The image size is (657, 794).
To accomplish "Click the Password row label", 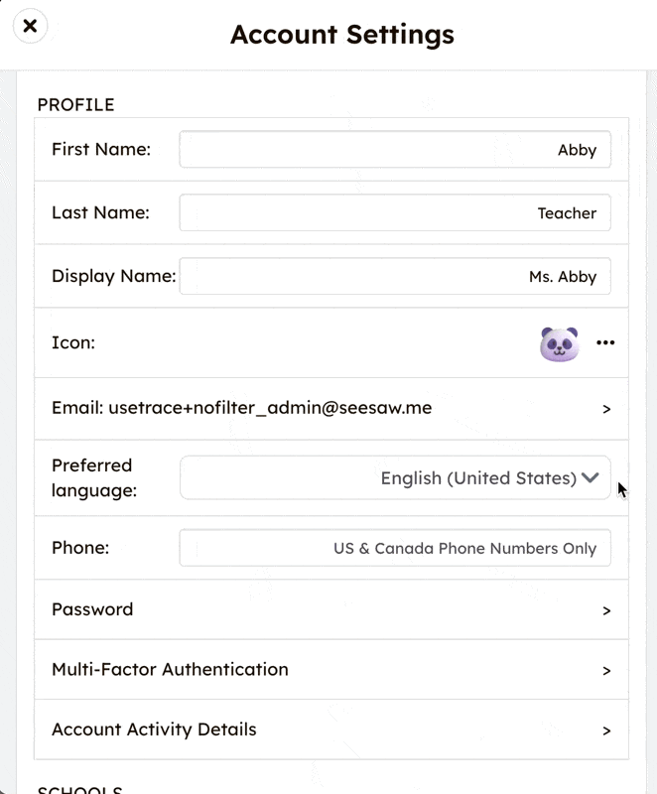I will 92,609.
